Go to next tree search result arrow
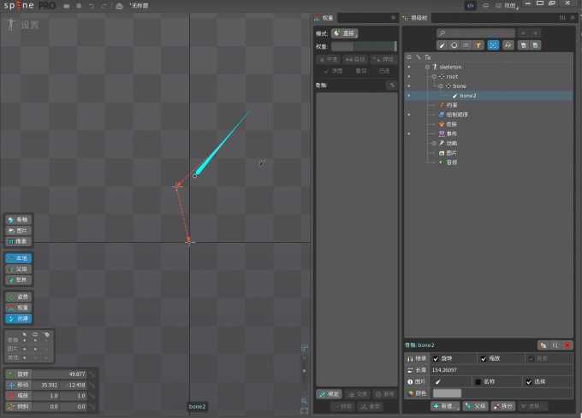Image resolution: width=582 pixels, height=418 pixels. click(x=535, y=33)
